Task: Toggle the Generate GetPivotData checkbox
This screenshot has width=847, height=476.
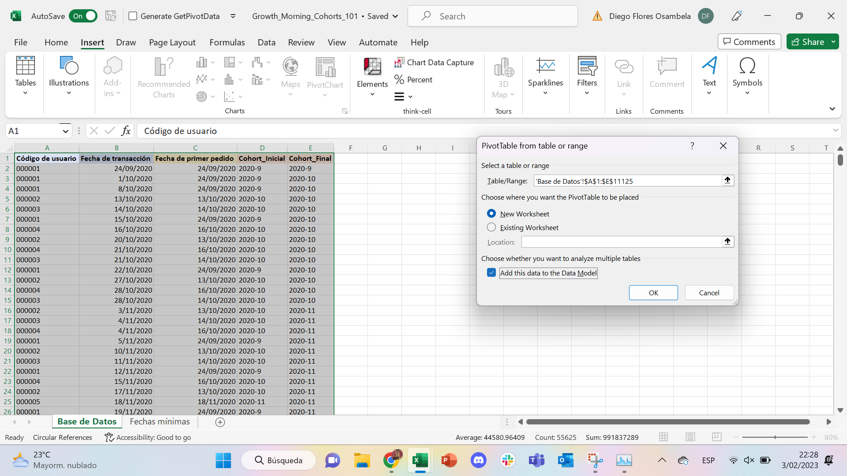Action: tap(133, 16)
